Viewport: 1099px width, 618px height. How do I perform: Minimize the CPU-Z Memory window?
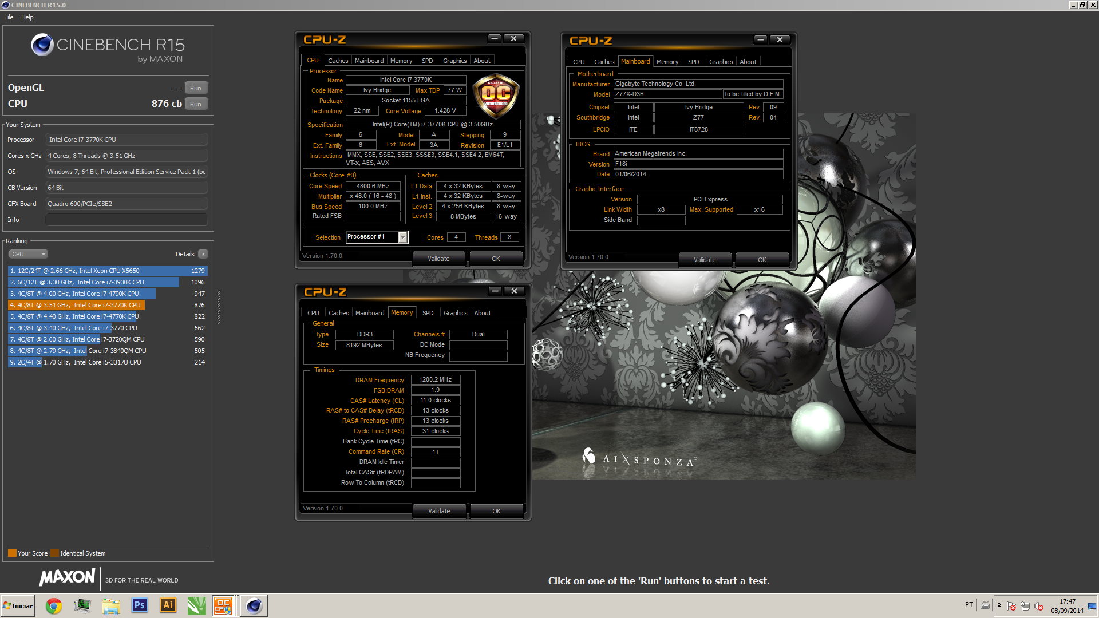pyautogui.click(x=496, y=291)
